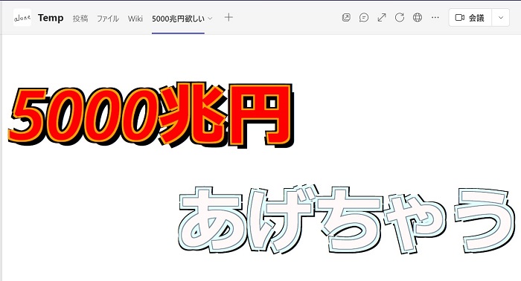This screenshot has width=521, height=281.
Task: Select the 5000兆円欲しい tab
Action: point(178,19)
